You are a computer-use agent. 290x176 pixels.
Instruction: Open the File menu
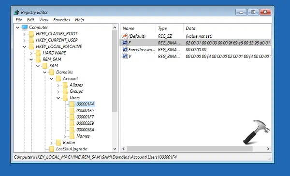point(19,20)
